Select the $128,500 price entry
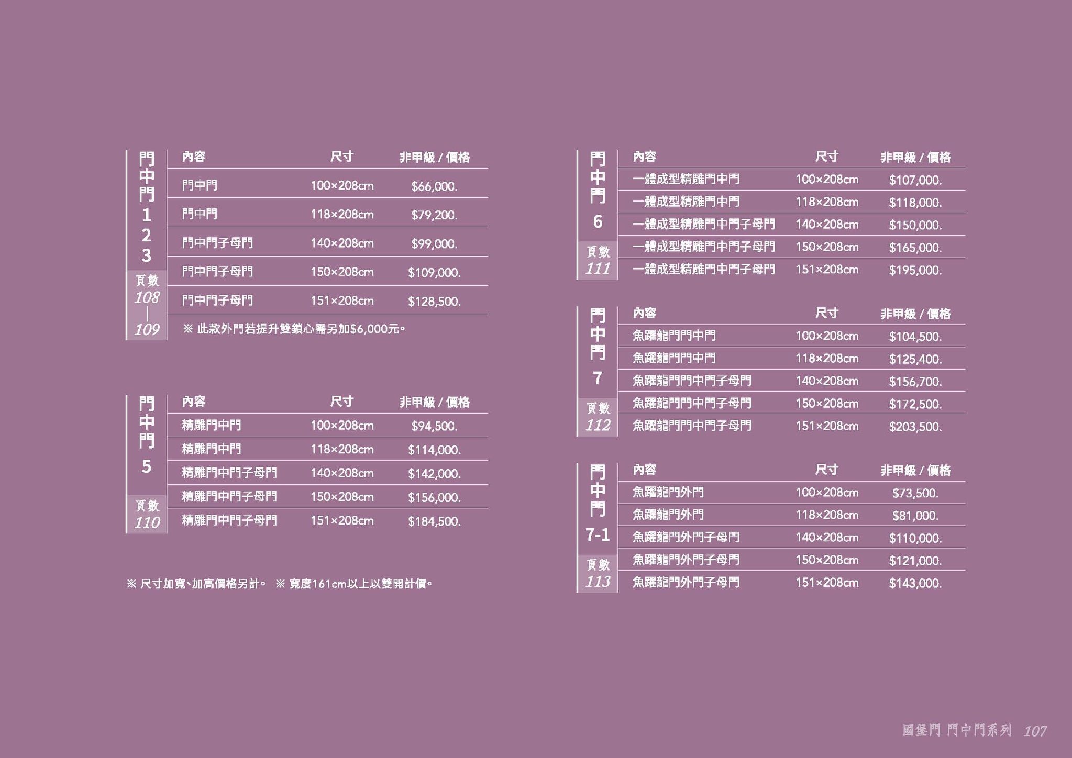Screen dimensions: 1072x758 434,302
